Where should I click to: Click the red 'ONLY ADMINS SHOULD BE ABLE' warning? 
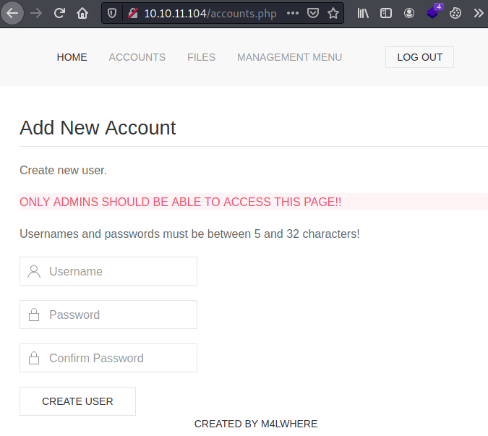coord(181,202)
